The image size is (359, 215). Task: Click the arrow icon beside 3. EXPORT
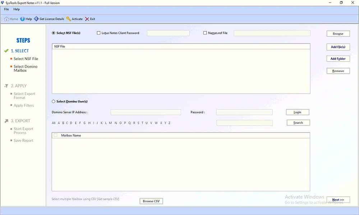coord(6,121)
